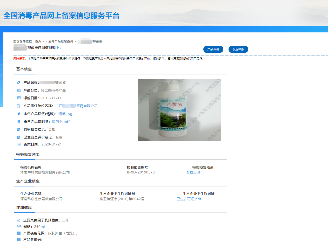The image size is (328, 244).
Task: Open the 瓶标.jpg label file
Action: [x=65, y=114]
